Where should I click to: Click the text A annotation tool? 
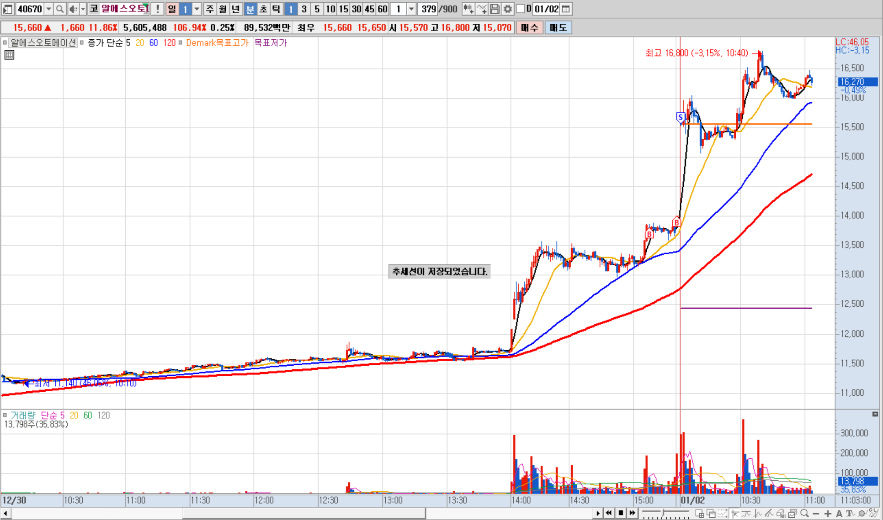point(839,514)
